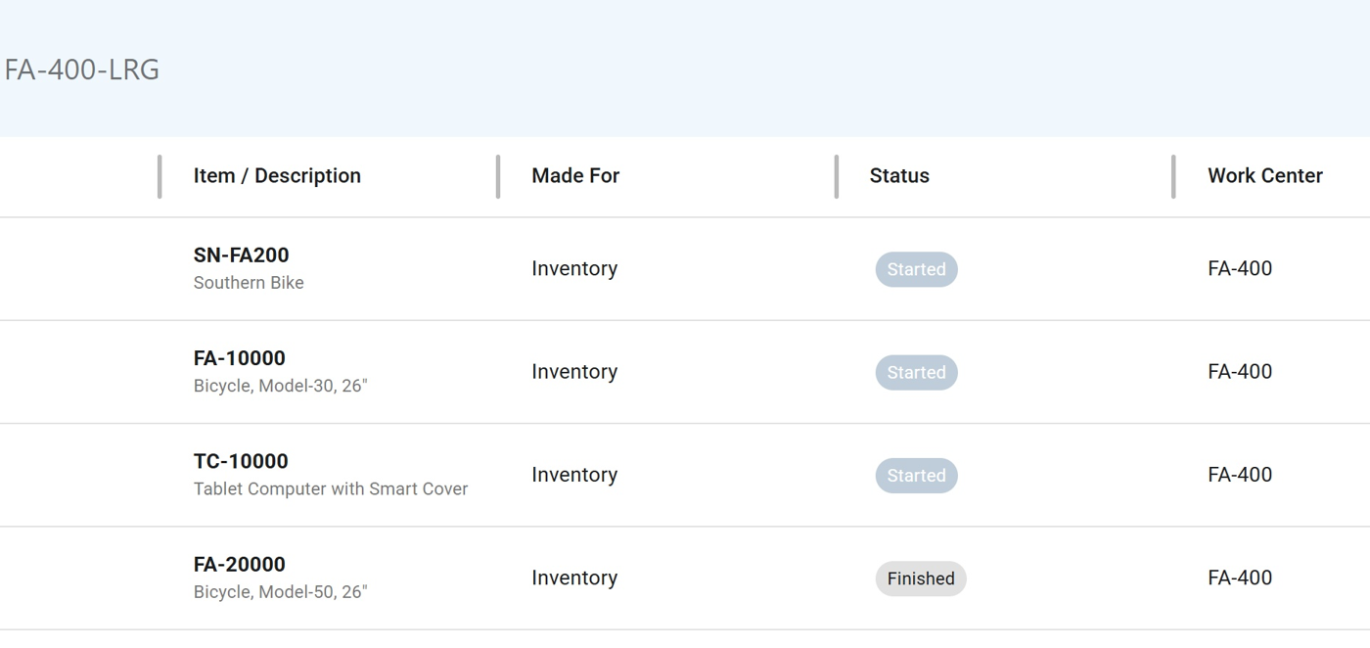Click Inventory in the TC-10000 row

point(574,475)
